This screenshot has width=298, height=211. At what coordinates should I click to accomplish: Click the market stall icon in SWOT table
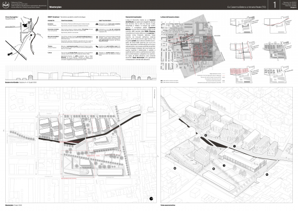tap(97, 30)
